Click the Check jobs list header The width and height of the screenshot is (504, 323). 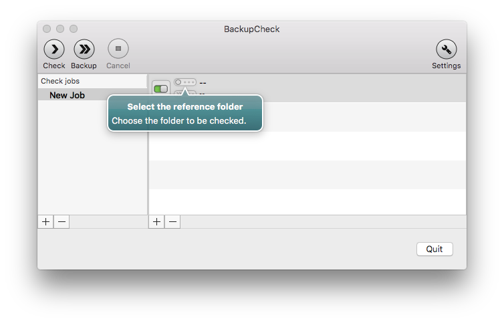(x=92, y=81)
